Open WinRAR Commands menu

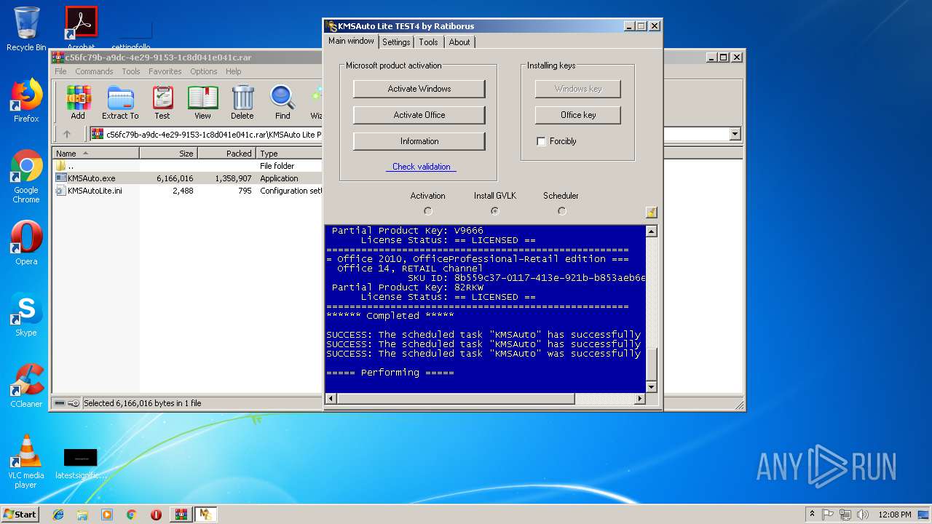(94, 71)
